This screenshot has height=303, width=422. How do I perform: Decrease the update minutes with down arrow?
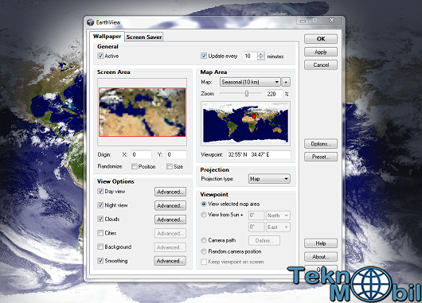(261, 58)
